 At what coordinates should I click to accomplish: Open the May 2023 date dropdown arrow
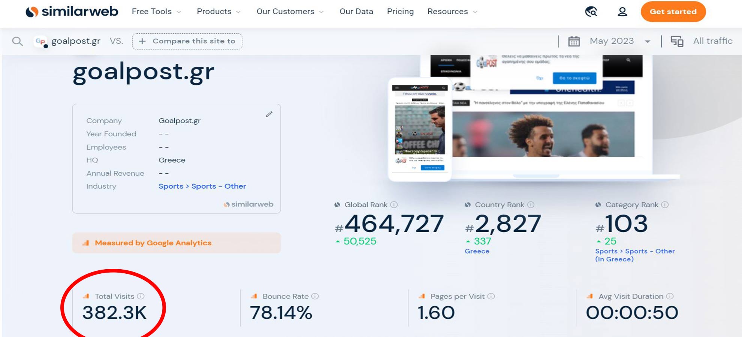coord(648,42)
